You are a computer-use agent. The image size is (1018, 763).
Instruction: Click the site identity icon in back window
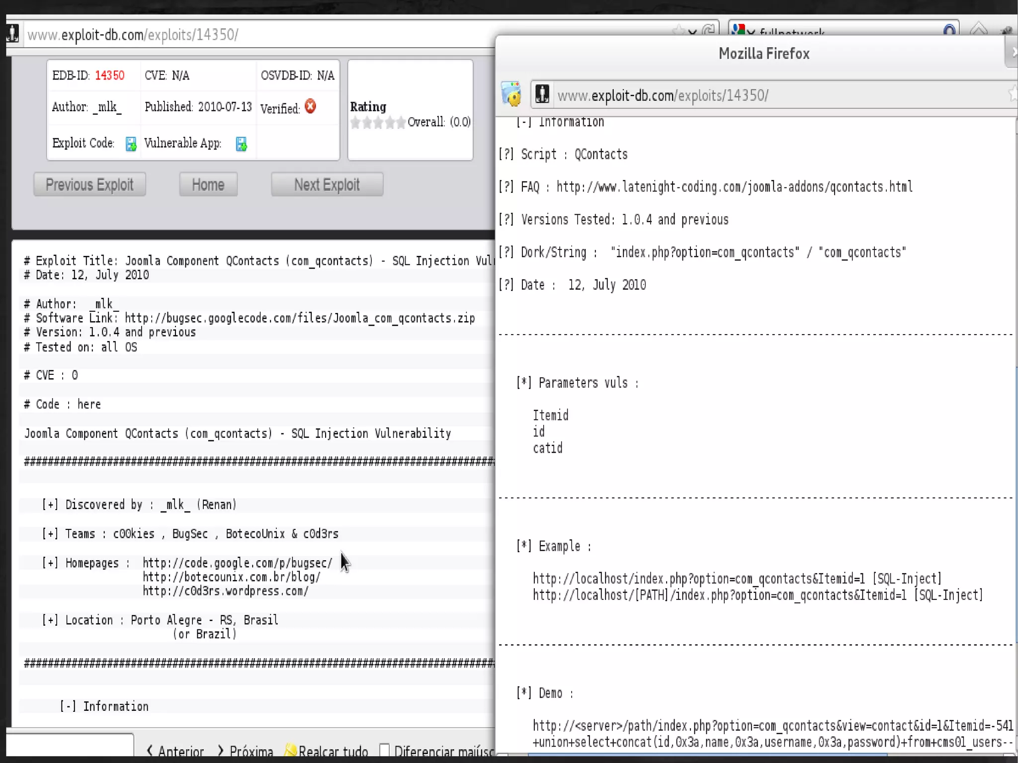(x=13, y=34)
